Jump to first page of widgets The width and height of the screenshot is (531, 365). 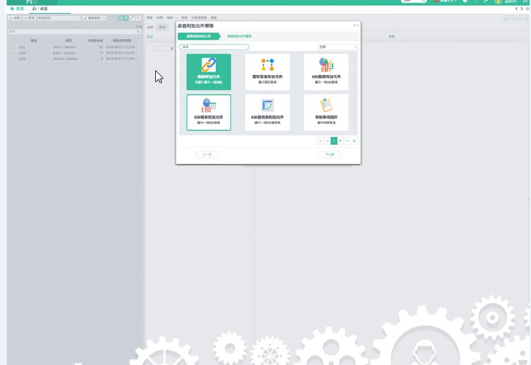pos(321,140)
